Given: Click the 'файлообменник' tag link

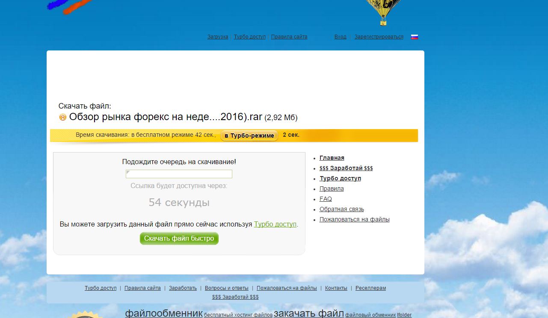Looking at the screenshot, I should (x=164, y=313).
